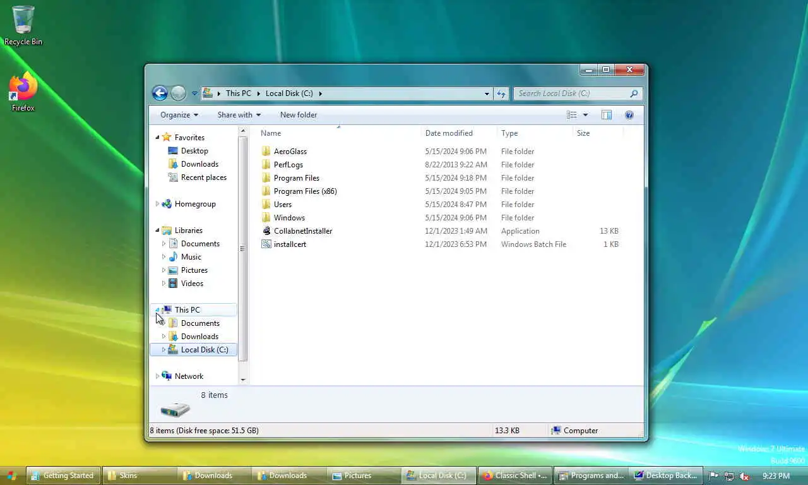This screenshot has width=808, height=485.
Task: Select the installcert batch file icon
Action: coord(266,244)
